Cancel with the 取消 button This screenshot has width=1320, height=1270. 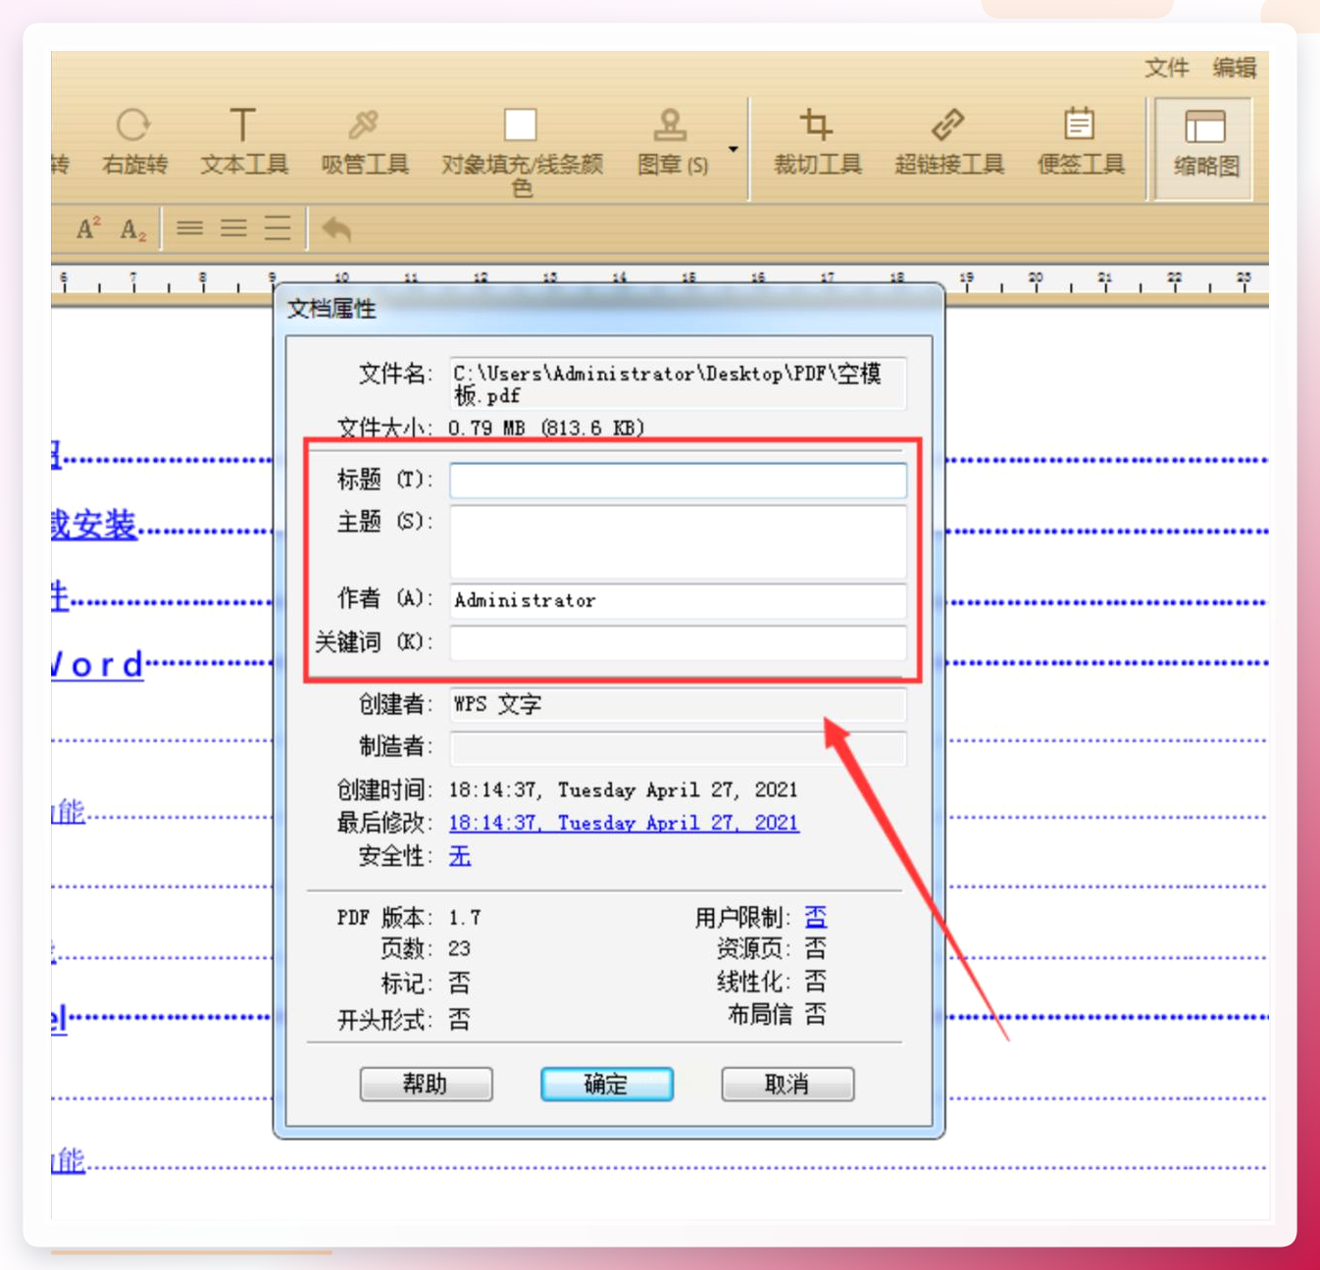click(787, 1084)
